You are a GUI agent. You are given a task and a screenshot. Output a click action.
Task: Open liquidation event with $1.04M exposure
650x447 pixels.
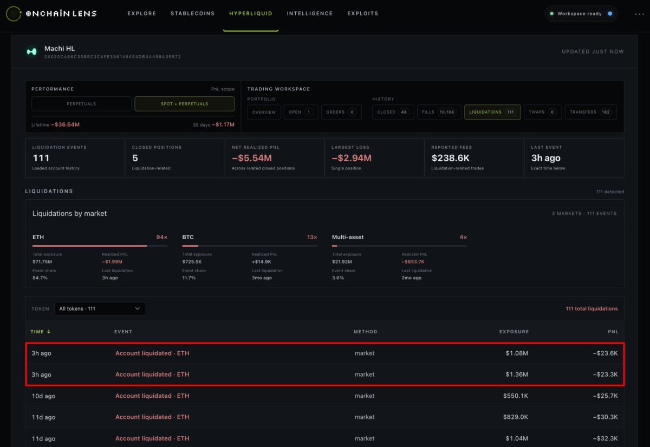325,438
